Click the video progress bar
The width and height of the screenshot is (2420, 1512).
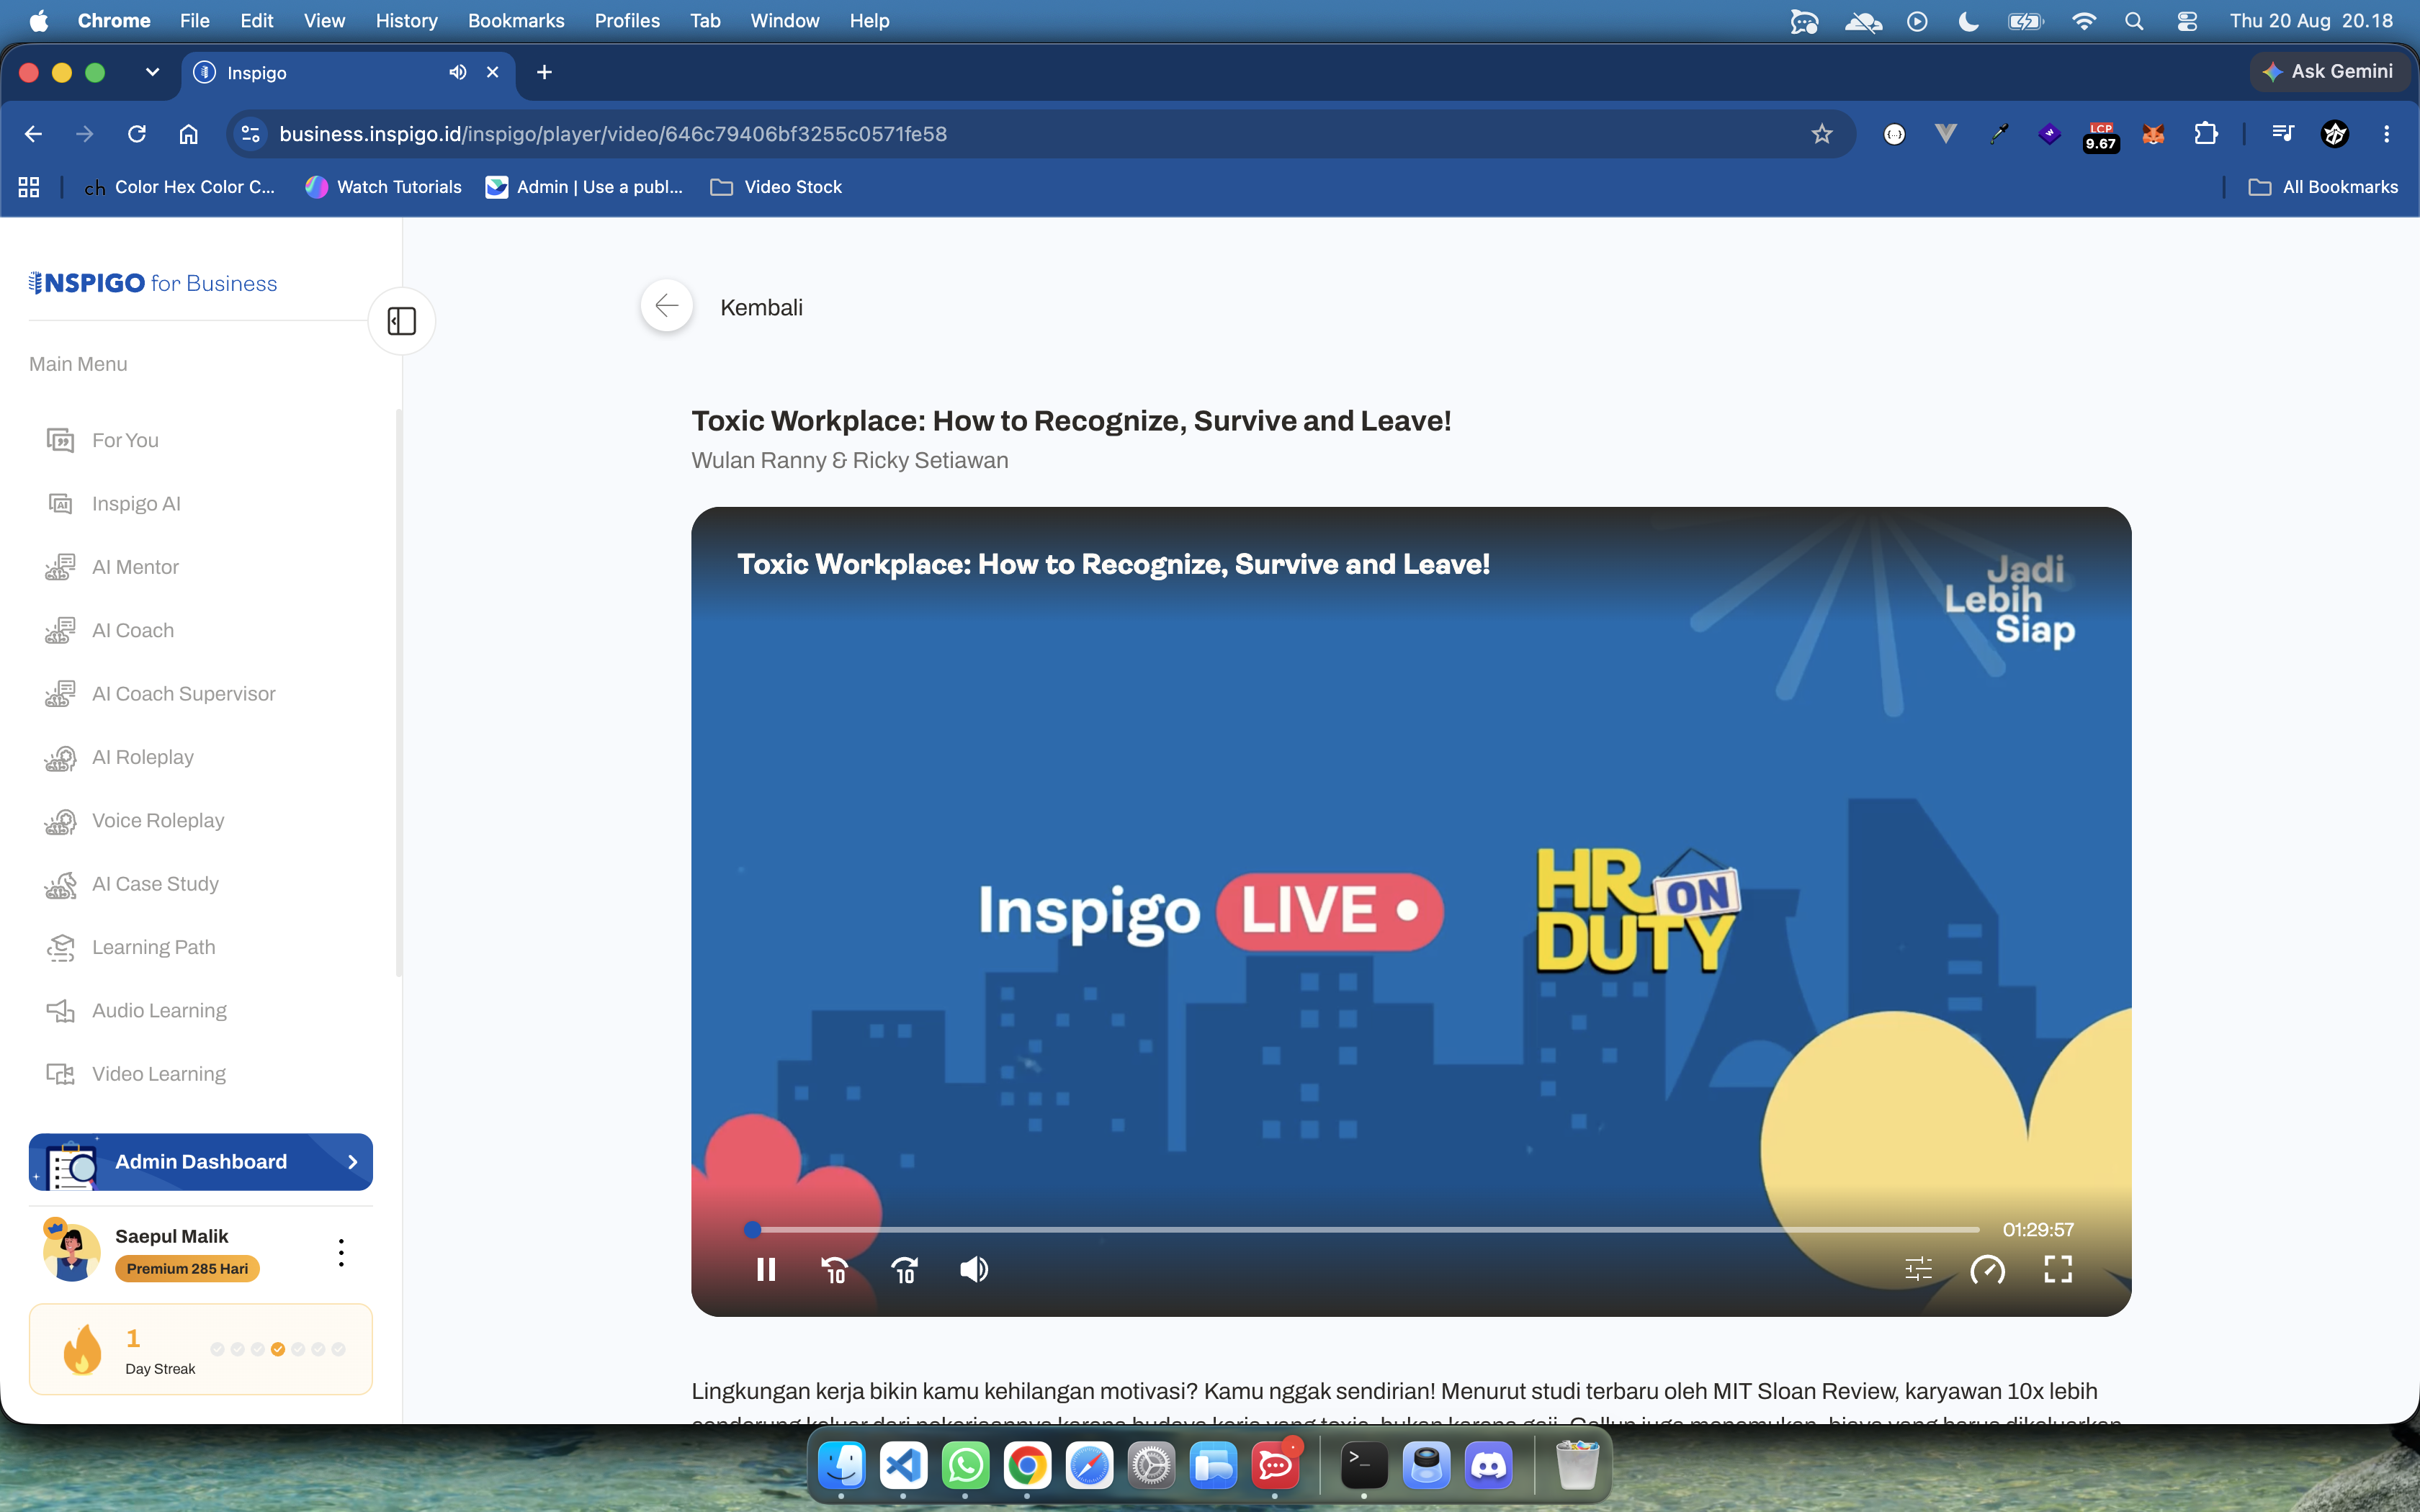pyautogui.click(x=1365, y=1229)
